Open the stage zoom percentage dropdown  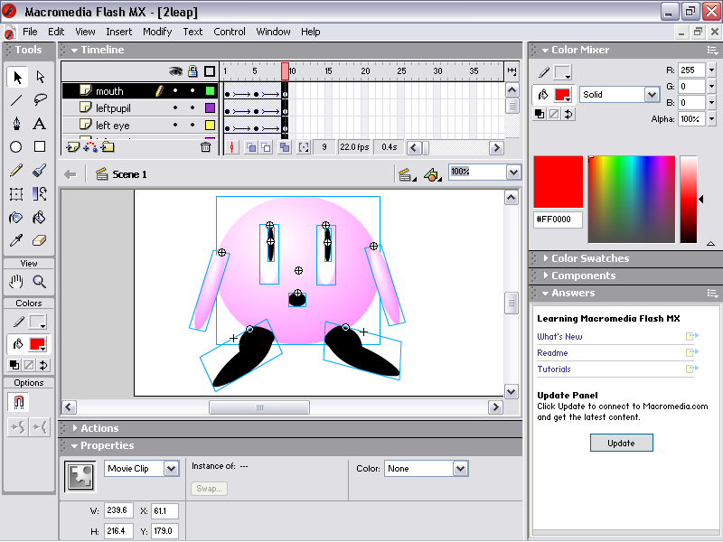513,172
